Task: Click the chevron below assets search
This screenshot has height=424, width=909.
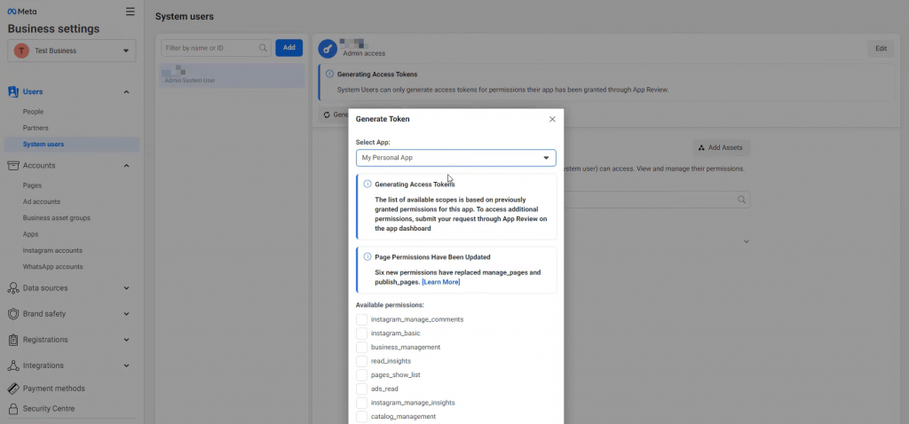Action: click(x=746, y=241)
